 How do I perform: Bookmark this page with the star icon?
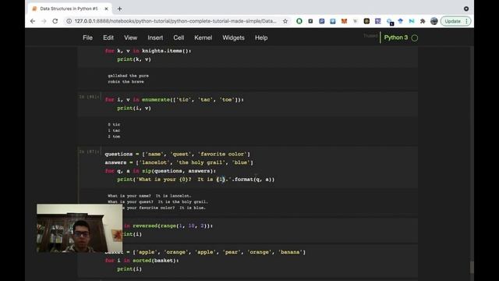(x=285, y=21)
